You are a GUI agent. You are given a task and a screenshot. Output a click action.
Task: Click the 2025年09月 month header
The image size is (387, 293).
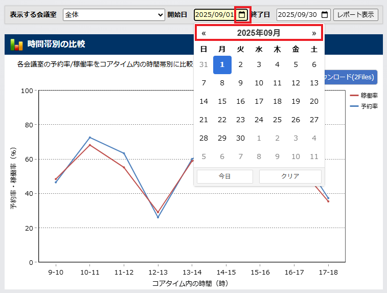click(x=259, y=33)
